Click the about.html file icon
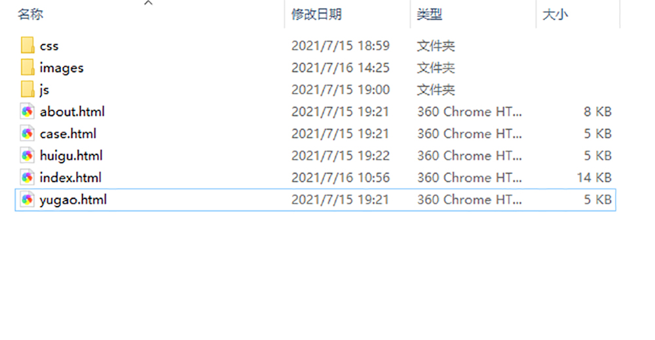The width and height of the screenshot is (655, 340). point(28,111)
